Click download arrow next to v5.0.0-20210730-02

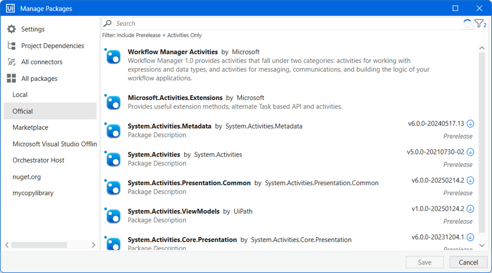(x=470, y=152)
